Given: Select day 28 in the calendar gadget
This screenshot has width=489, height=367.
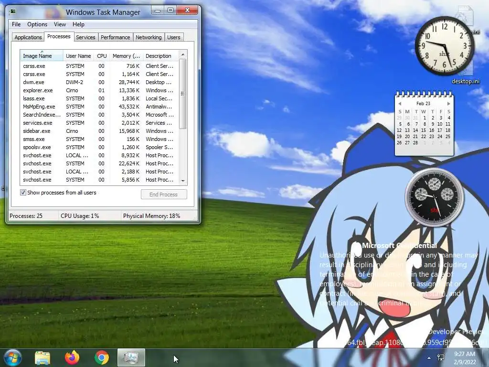Looking at the screenshot, I should (415, 143).
